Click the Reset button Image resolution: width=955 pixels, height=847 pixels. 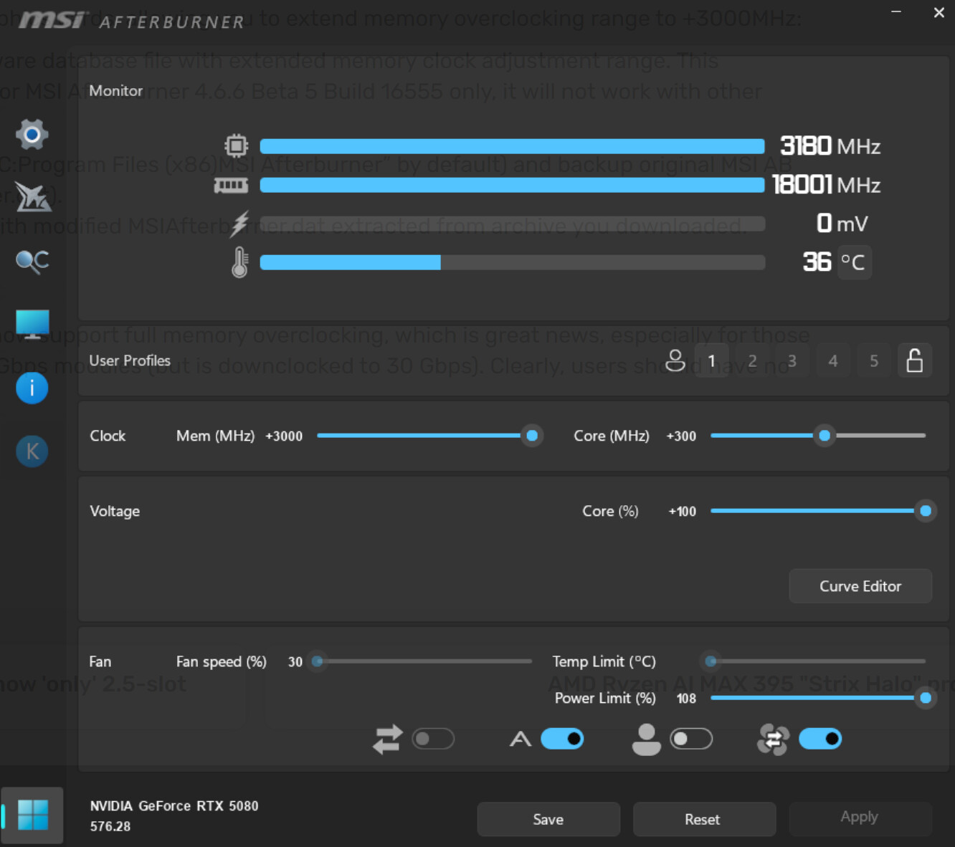(x=704, y=819)
